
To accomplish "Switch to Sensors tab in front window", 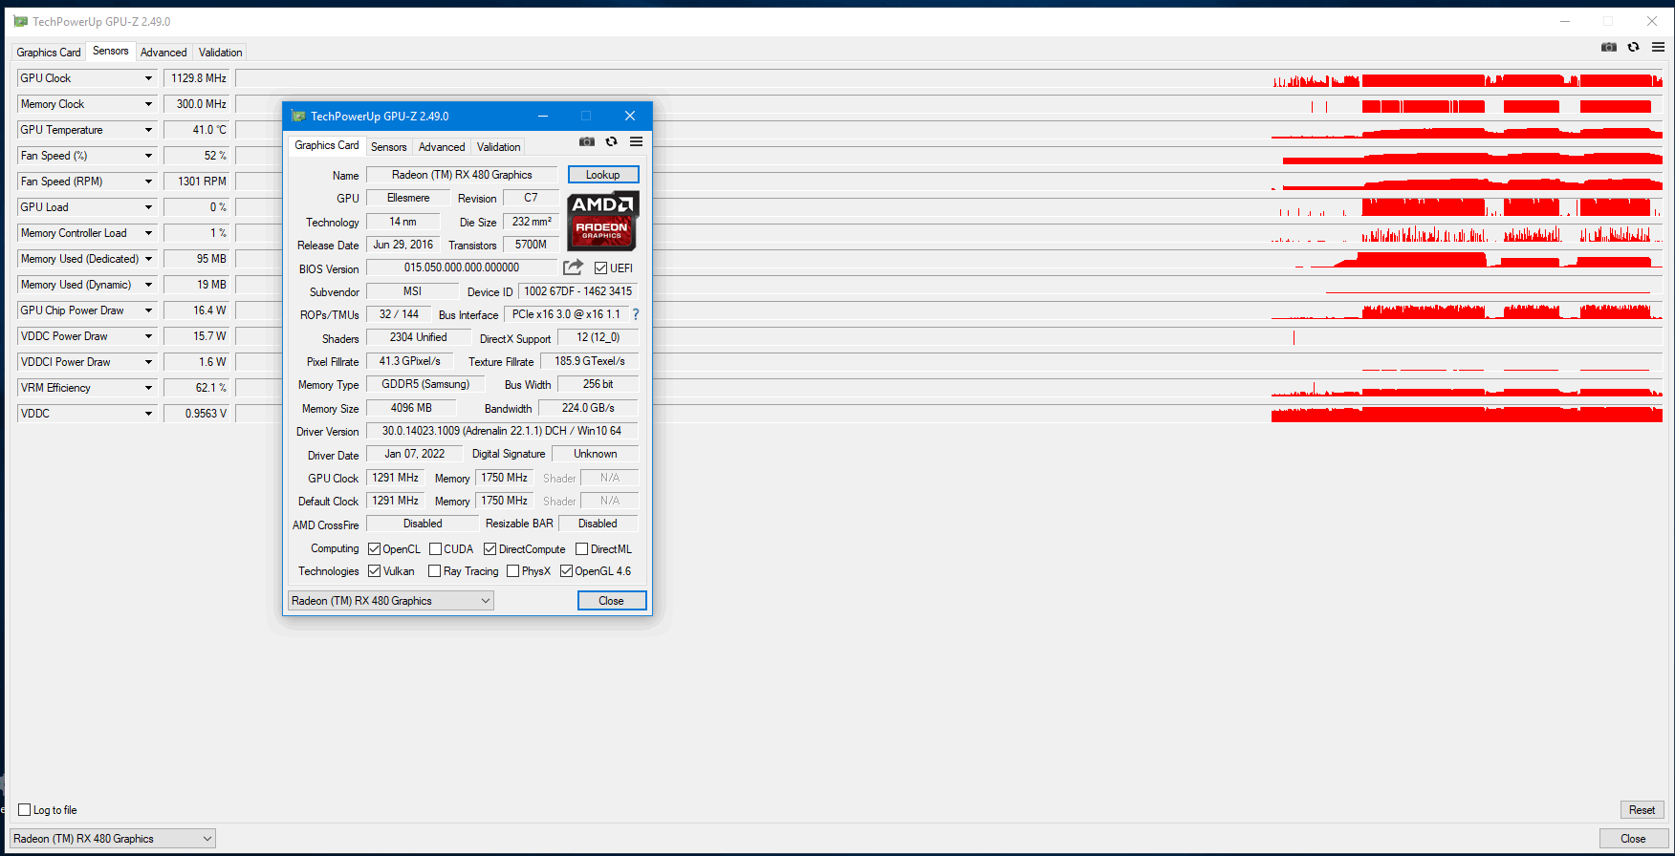I will tap(388, 147).
